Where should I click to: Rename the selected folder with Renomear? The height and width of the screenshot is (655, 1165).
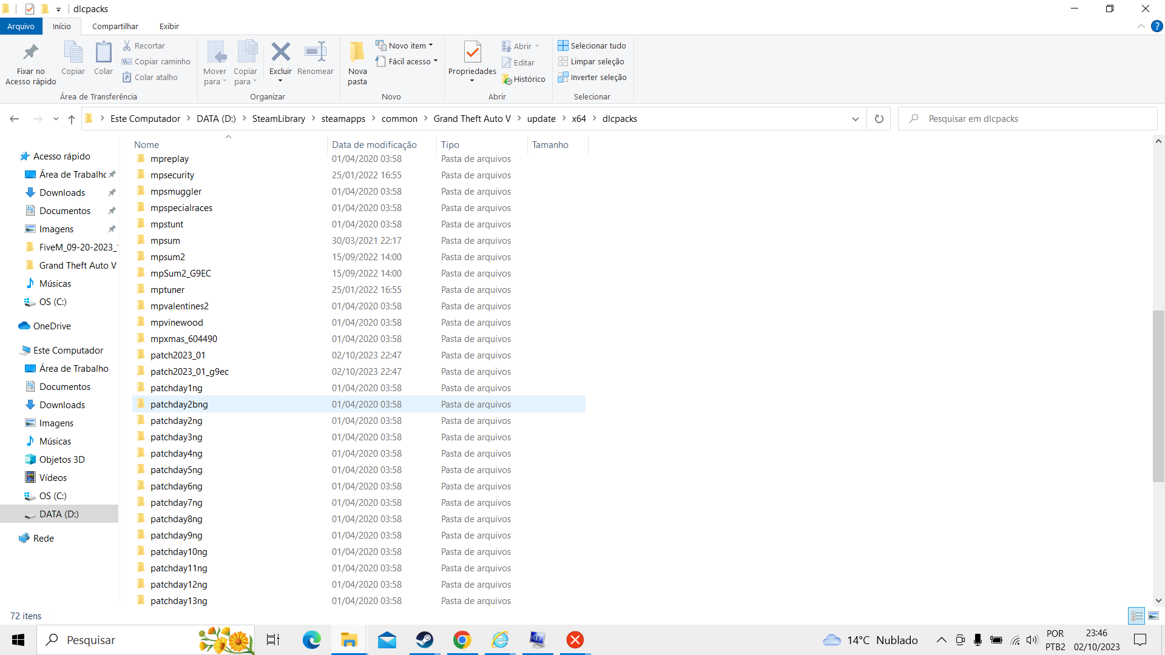click(316, 59)
